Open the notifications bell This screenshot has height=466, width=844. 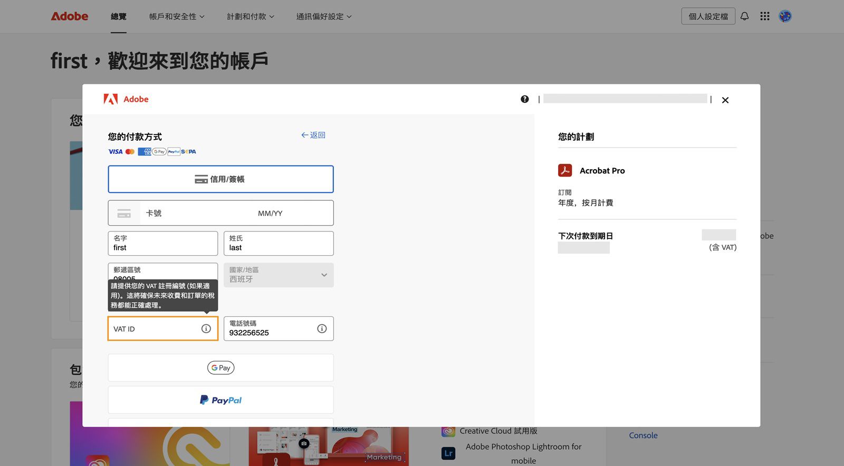pos(744,16)
